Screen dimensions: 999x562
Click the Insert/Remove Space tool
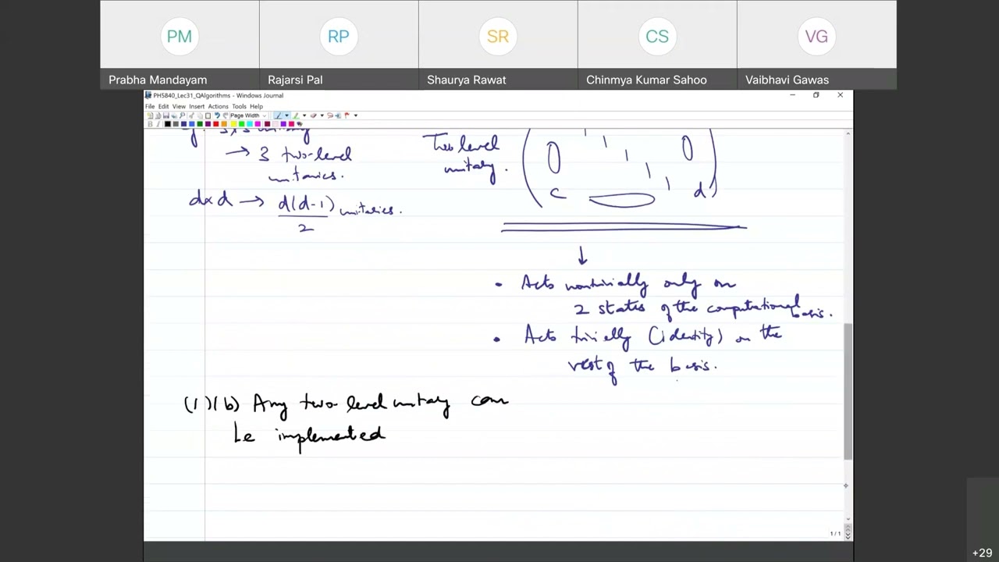coord(338,116)
